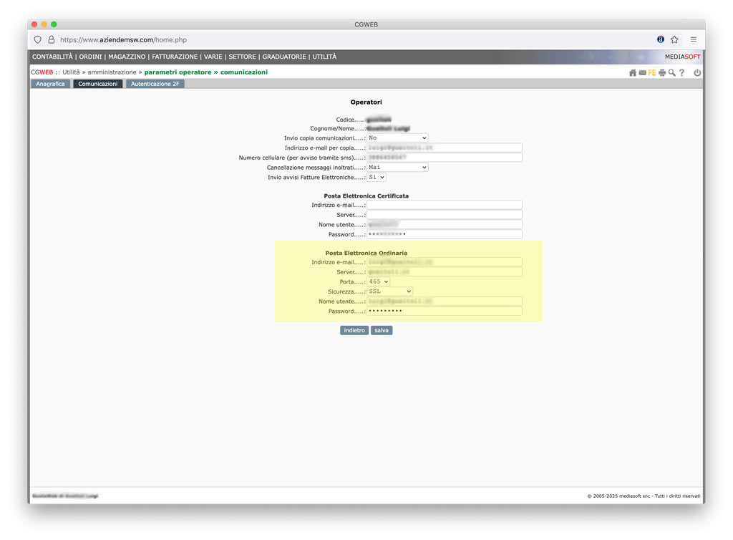Click 'parametri operatore » comunicazioni' breadcrumb text

[206, 72]
